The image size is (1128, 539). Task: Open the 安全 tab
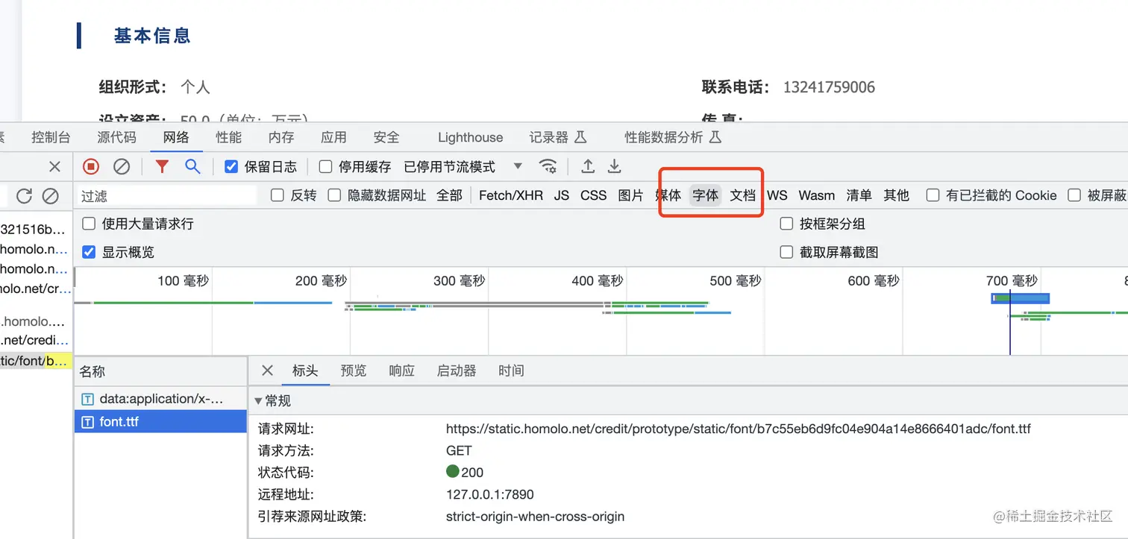click(386, 137)
